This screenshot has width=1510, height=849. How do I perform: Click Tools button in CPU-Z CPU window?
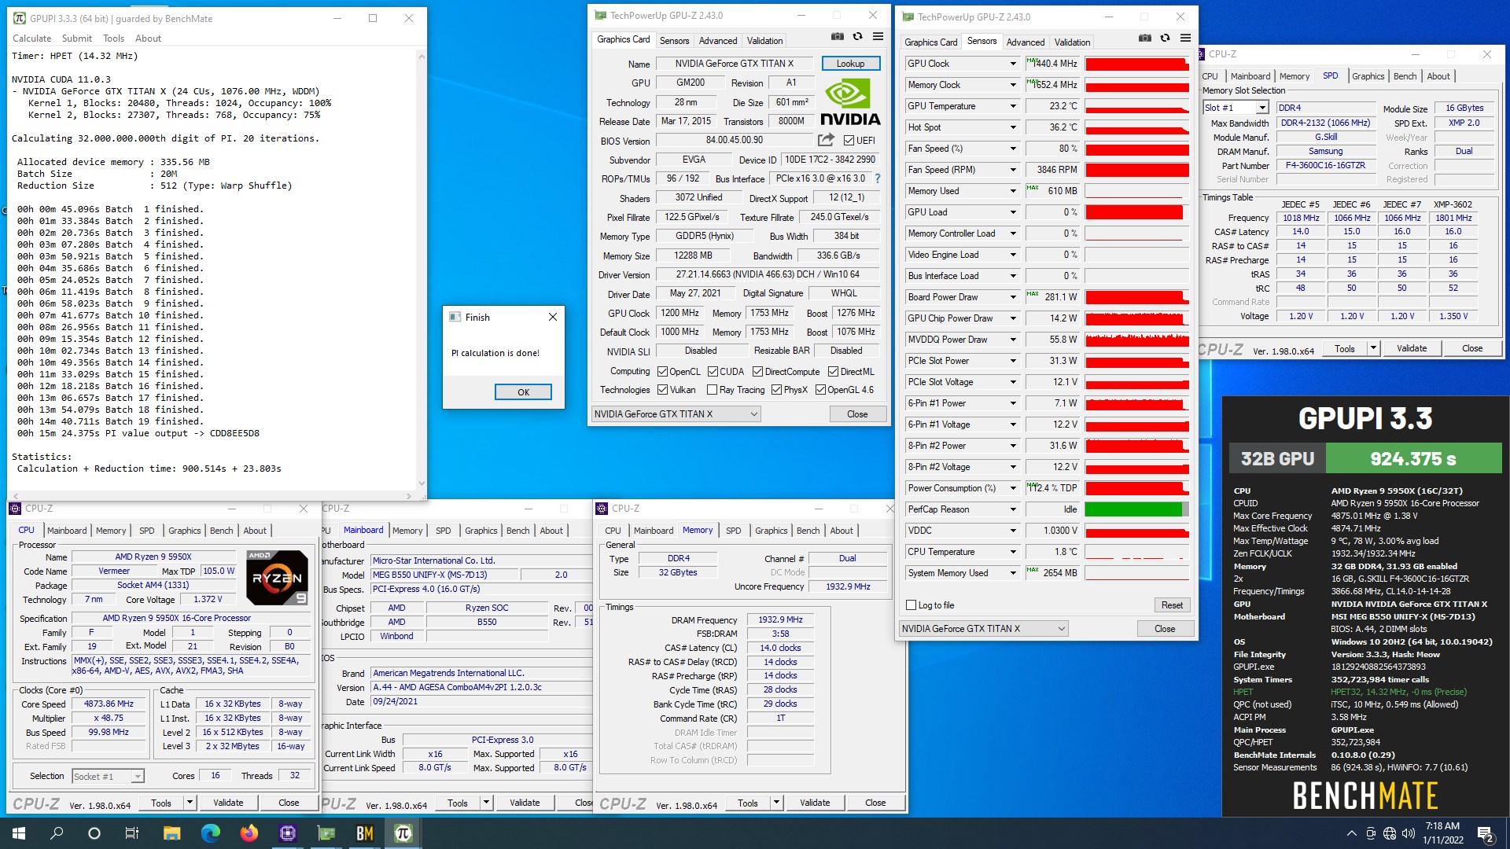click(x=161, y=803)
